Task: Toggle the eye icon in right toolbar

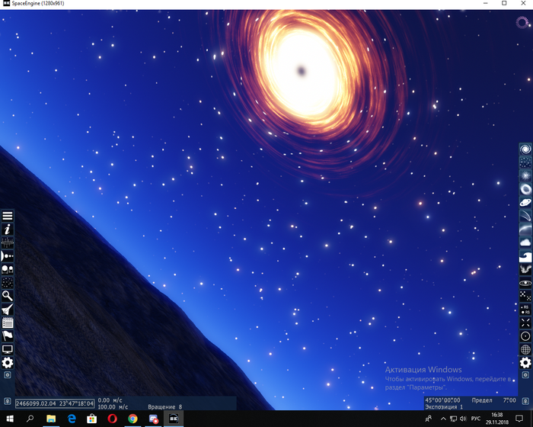Action: coord(525,282)
